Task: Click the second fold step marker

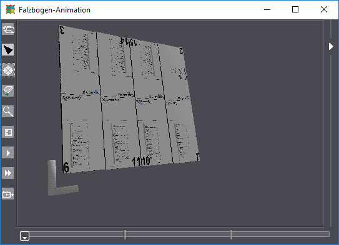Action: click(232, 234)
